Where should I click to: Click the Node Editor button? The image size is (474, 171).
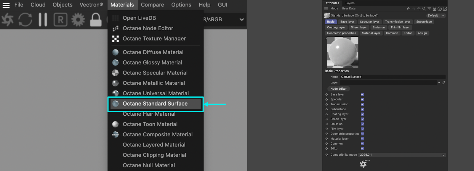tap(338, 89)
